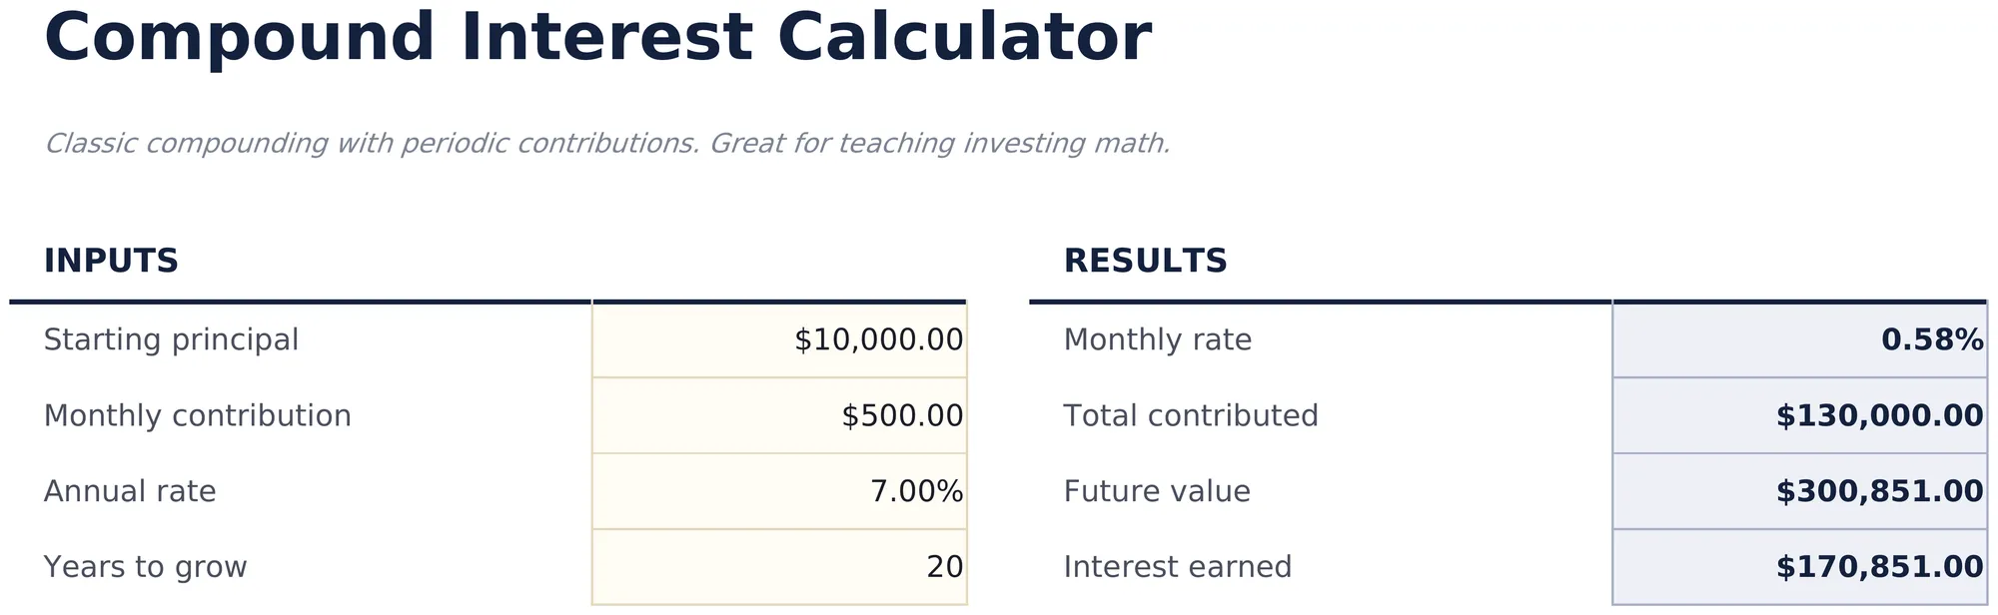This screenshot has height=615, width=1998.
Task: Select the Future value label
Action: click(1157, 491)
